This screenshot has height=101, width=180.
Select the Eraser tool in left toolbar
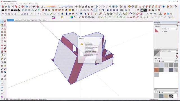(x=5, y=25)
